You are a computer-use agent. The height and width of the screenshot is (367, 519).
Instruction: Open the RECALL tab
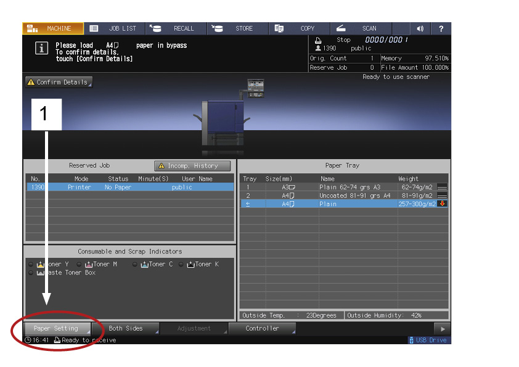pyautogui.click(x=176, y=28)
